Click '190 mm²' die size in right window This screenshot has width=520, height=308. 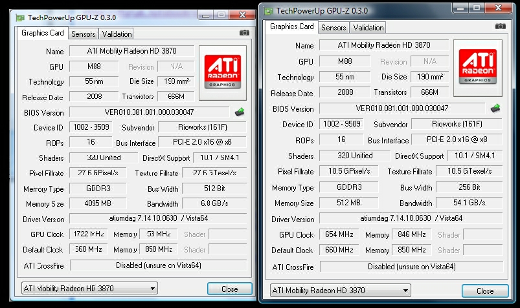point(430,77)
